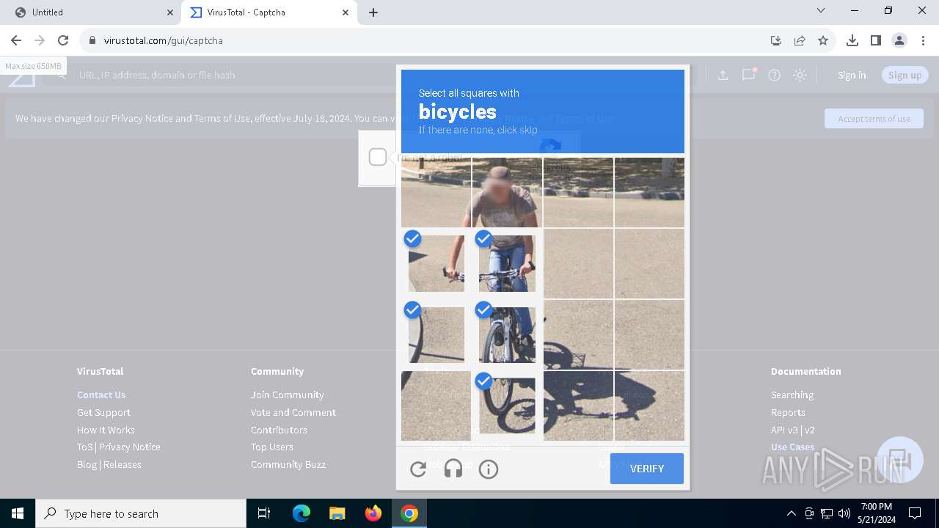Click the taskbar search box
Viewport: 939px width, 528px height.
point(141,513)
